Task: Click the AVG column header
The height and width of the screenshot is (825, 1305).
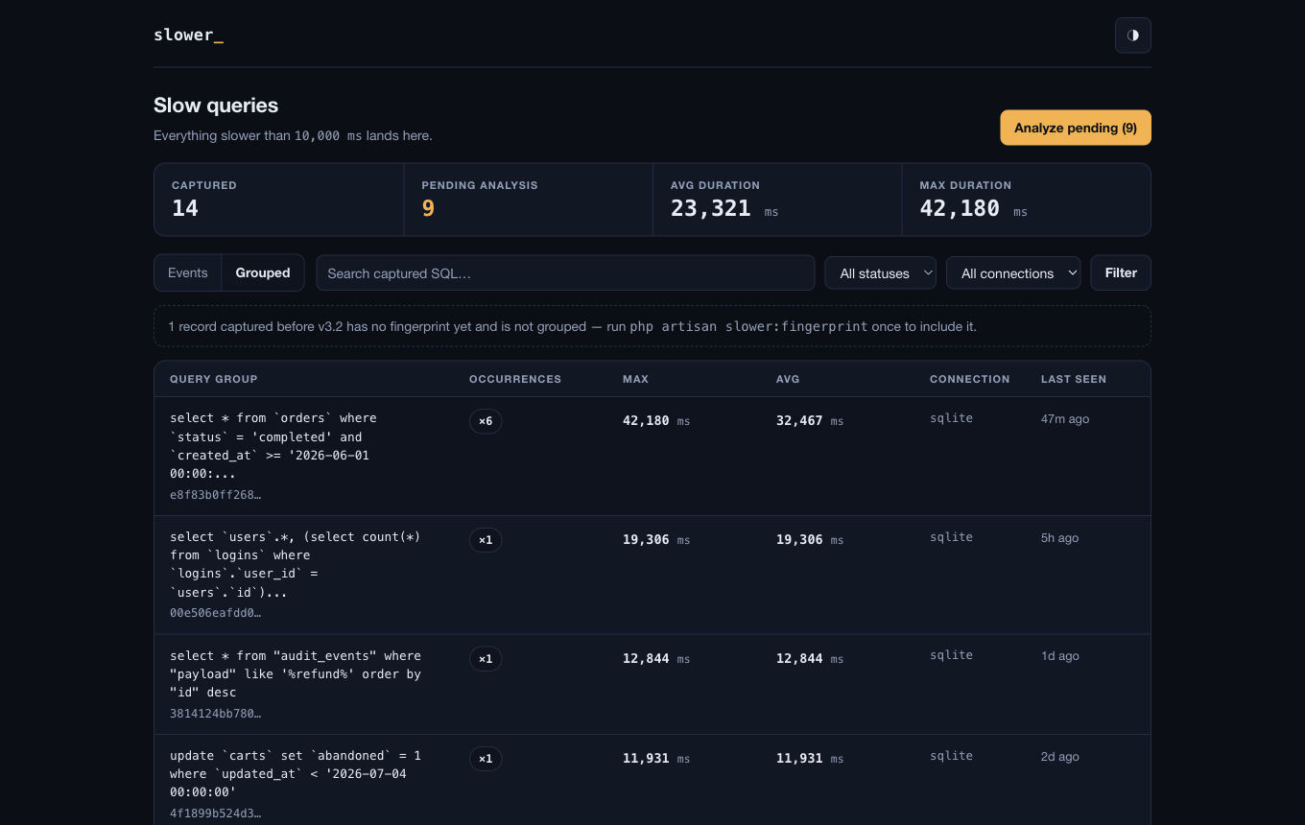Action: tap(788, 379)
